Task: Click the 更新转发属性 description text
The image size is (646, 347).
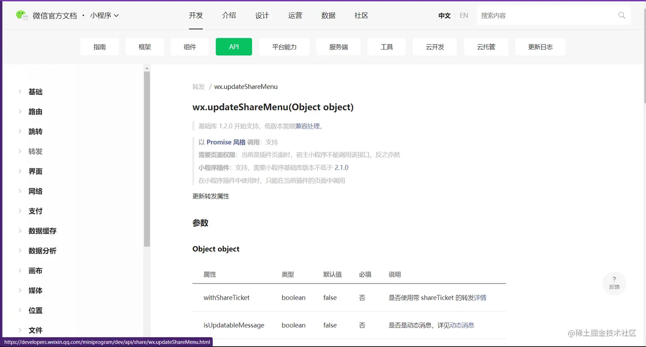Action: (211, 196)
